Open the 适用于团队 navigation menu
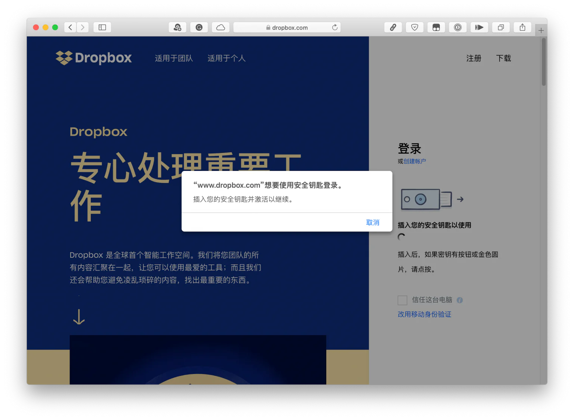This screenshot has width=574, height=420. tap(173, 58)
